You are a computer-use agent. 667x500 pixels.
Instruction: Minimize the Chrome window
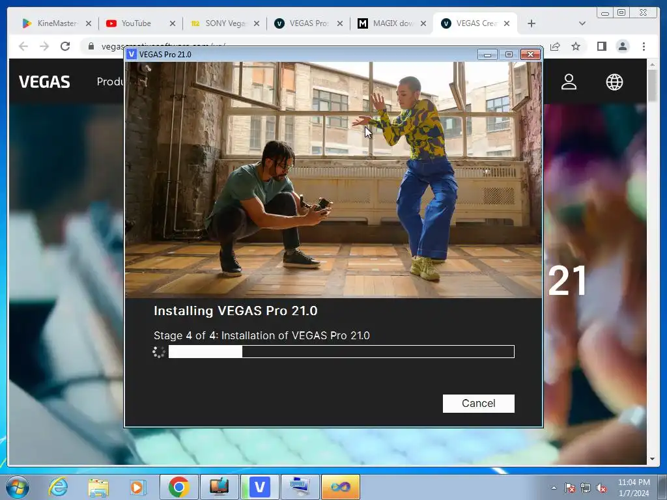605,12
